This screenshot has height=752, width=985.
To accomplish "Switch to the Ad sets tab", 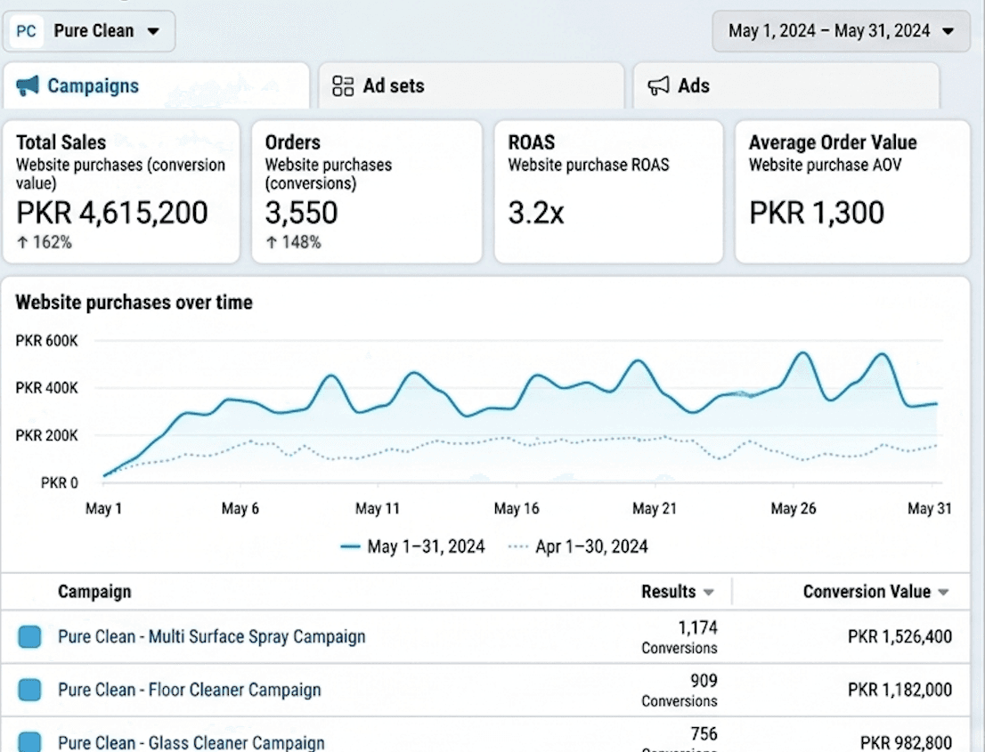I will tap(471, 86).
